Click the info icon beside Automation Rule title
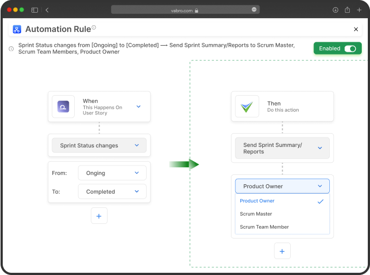The image size is (370, 275). pyautogui.click(x=93, y=28)
